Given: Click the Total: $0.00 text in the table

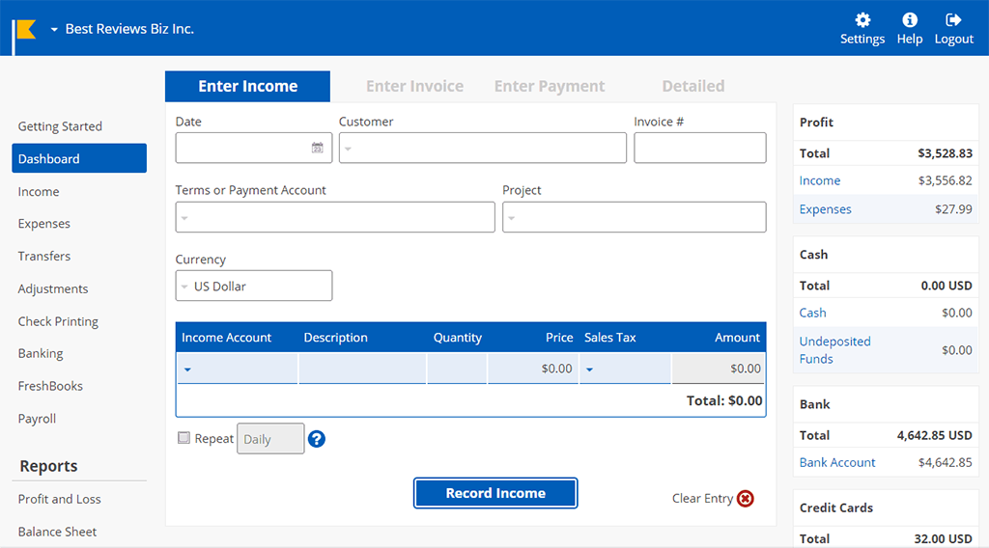Looking at the screenshot, I should click(724, 400).
